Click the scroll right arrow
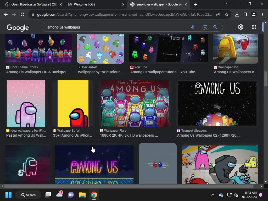The width and height of the screenshot is (268, 201). 261,186
